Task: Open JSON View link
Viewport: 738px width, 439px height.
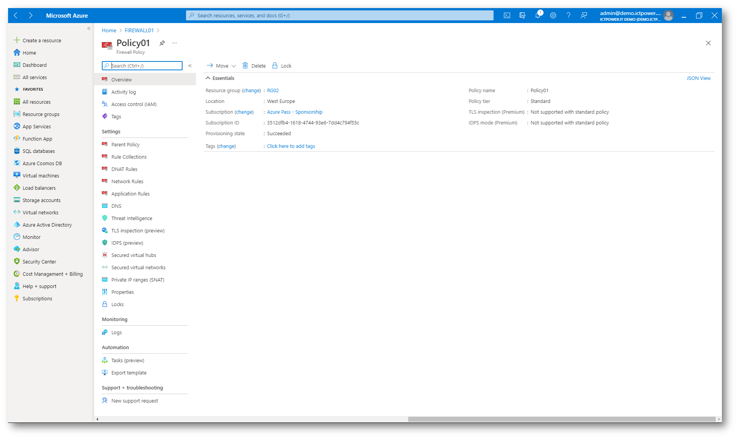Action: pos(698,78)
